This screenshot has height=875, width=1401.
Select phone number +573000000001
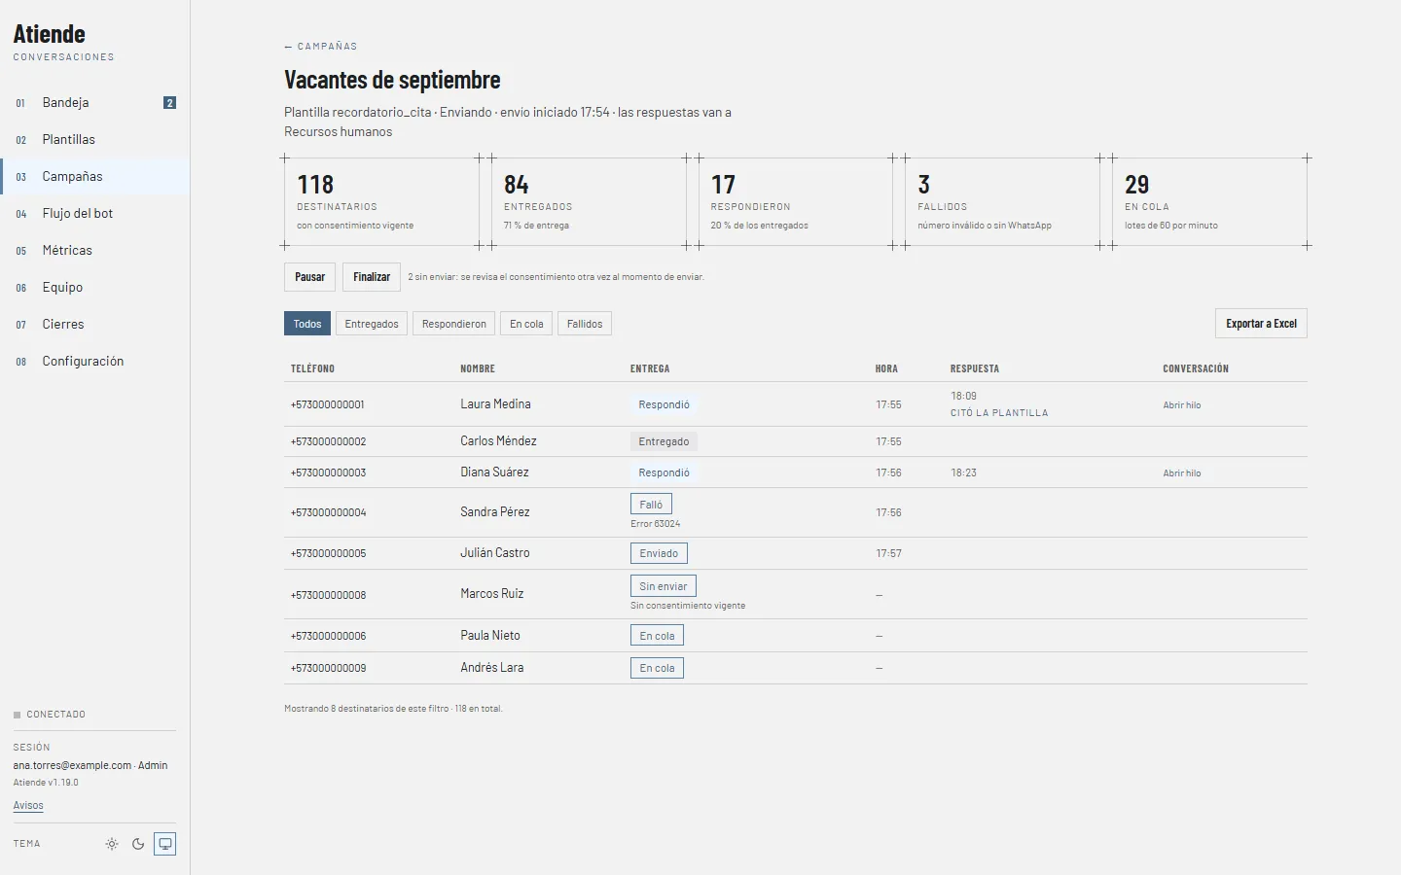click(327, 404)
